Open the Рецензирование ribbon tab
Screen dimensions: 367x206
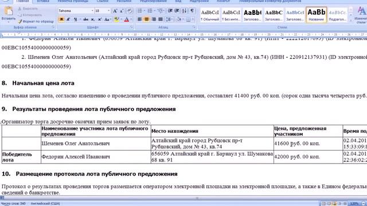(153, 1)
